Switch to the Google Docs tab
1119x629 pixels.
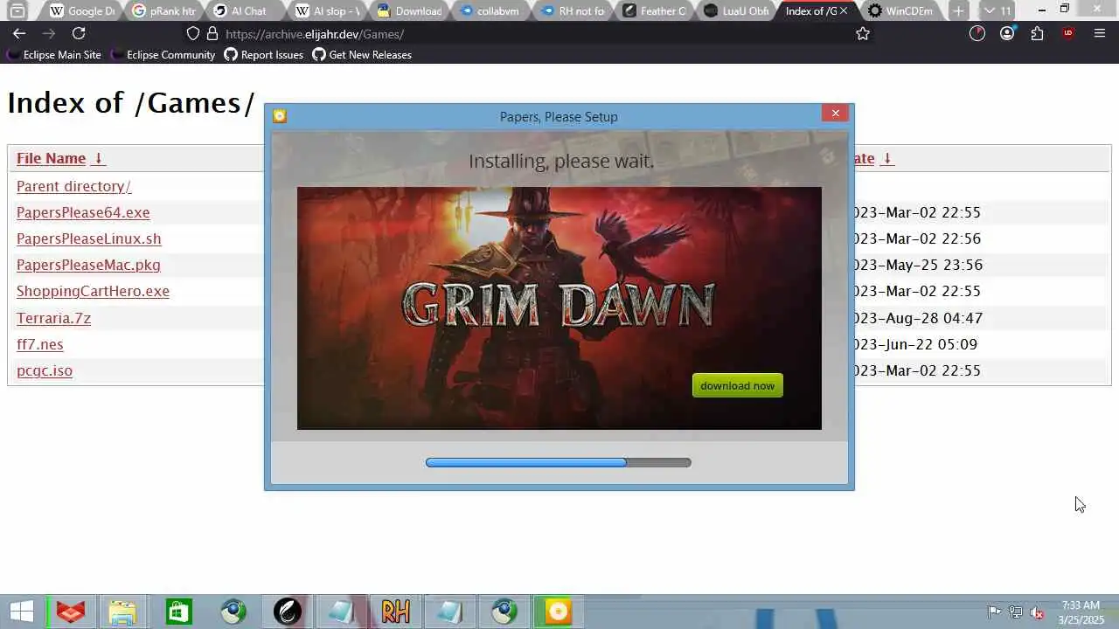82,10
